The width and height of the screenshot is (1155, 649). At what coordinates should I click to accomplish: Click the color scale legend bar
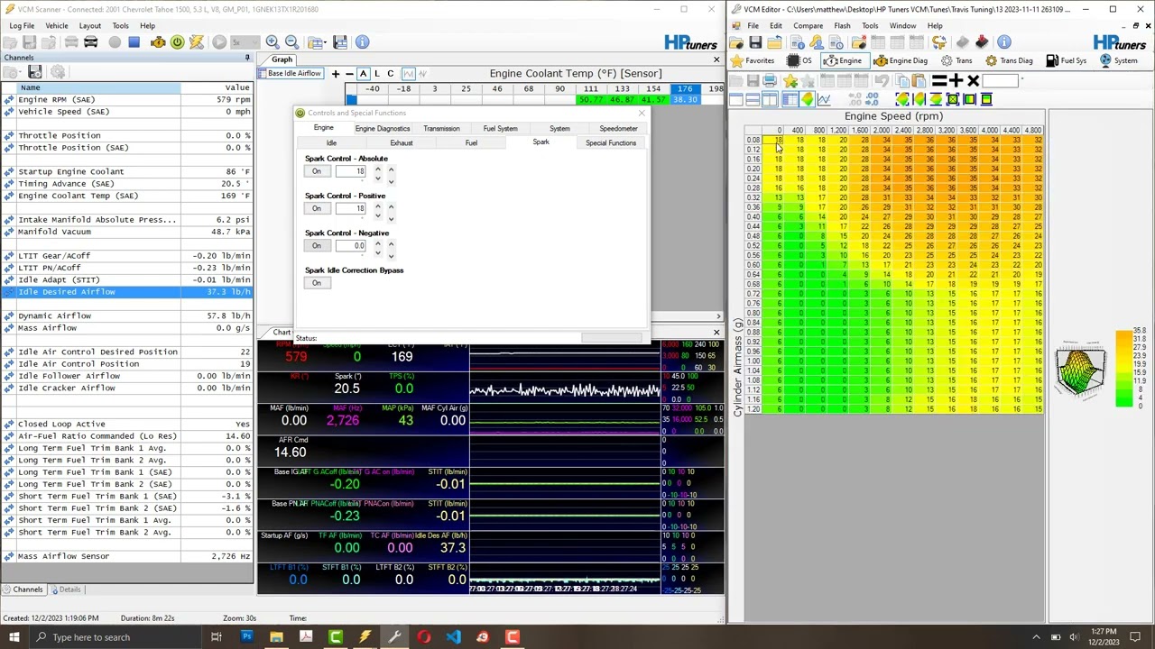(1123, 370)
